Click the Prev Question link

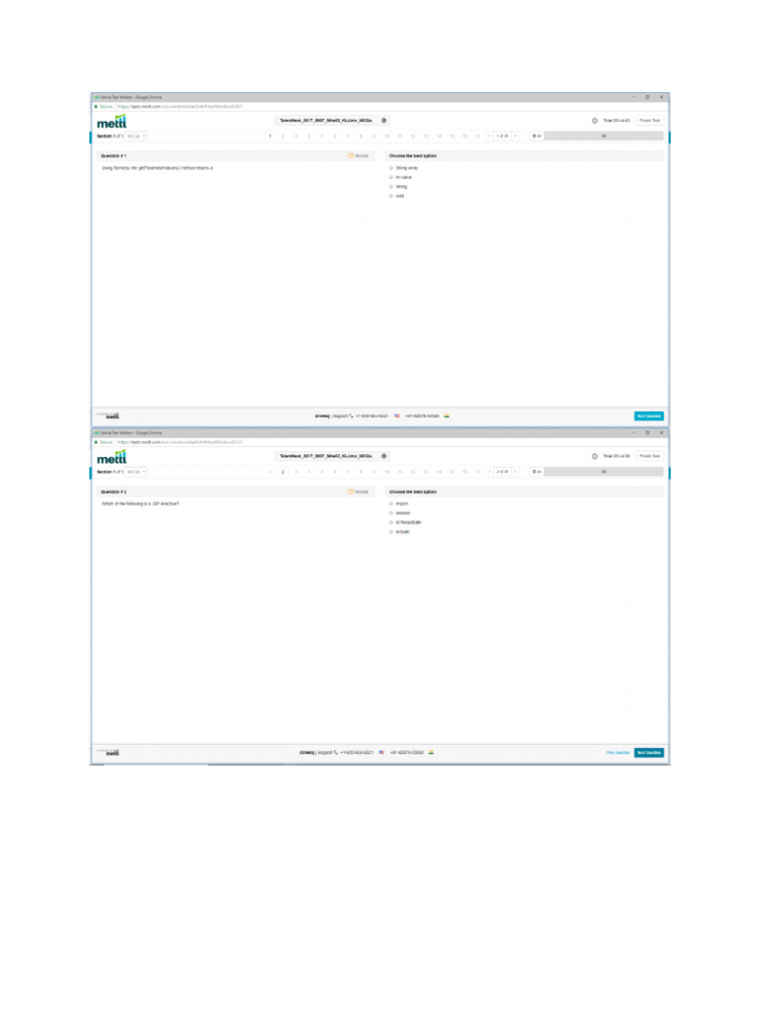coord(618,753)
